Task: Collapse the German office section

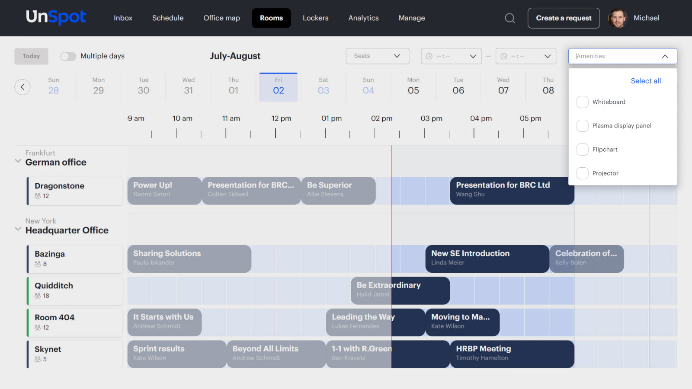Action: click(17, 161)
